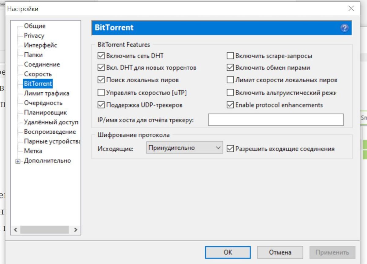The image size is (367, 264).
Task: Select Планировщик in settings tree
Action: (x=45, y=113)
